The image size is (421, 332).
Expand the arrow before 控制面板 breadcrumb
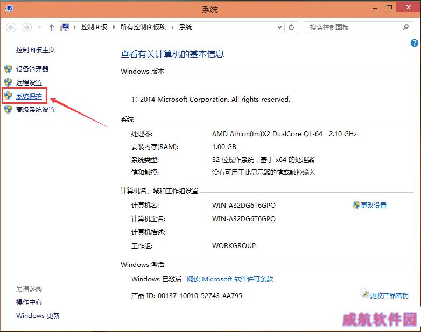pyautogui.click(x=75, y=27)
